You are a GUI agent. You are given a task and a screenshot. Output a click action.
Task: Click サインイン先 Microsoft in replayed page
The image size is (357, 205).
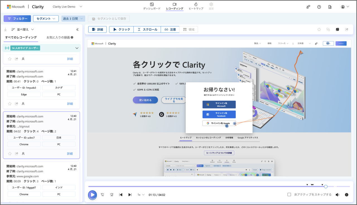219,105
